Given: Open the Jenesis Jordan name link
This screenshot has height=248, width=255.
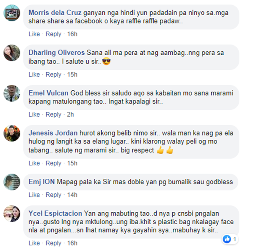Looking at the screenshot, I should pos(53,133).
